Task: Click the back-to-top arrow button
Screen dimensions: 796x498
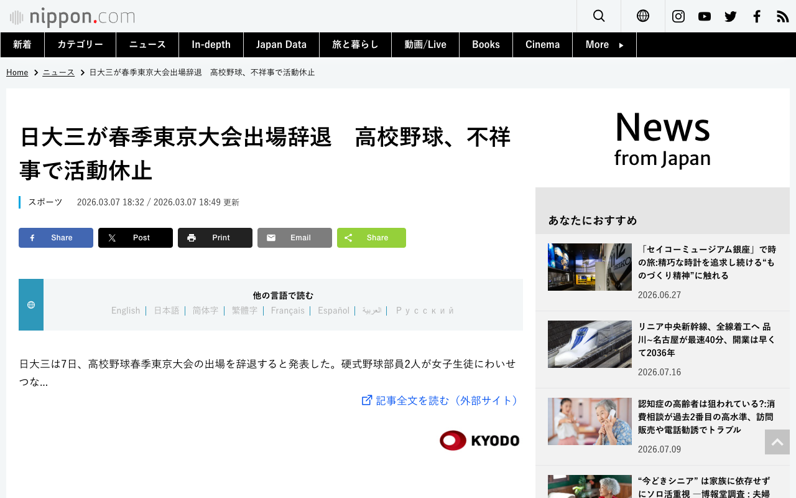Action: coord(777,442)
